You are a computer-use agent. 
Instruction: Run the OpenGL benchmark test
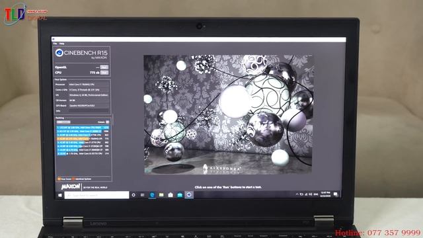[x=104, y=67]
